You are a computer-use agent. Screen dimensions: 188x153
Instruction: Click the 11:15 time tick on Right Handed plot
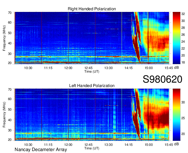pyautogui.click(x=48, y=68)
